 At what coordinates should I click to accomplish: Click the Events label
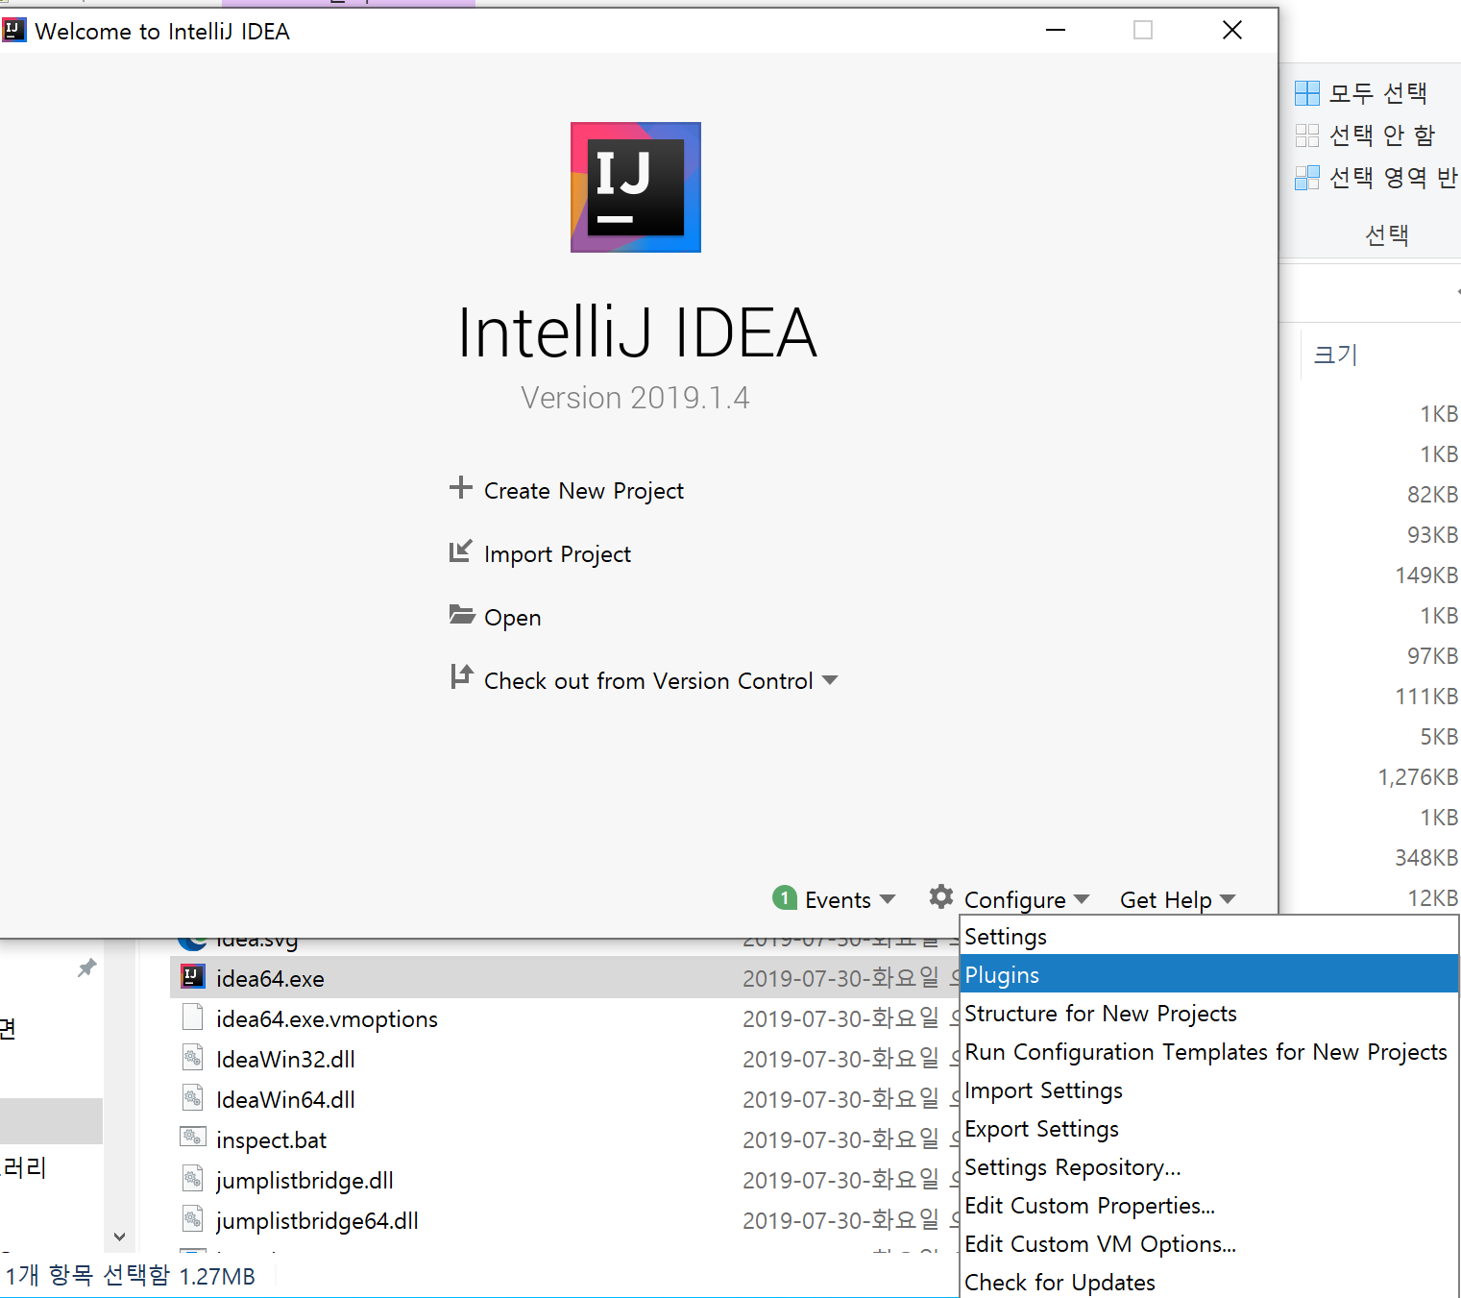[838, 900]
